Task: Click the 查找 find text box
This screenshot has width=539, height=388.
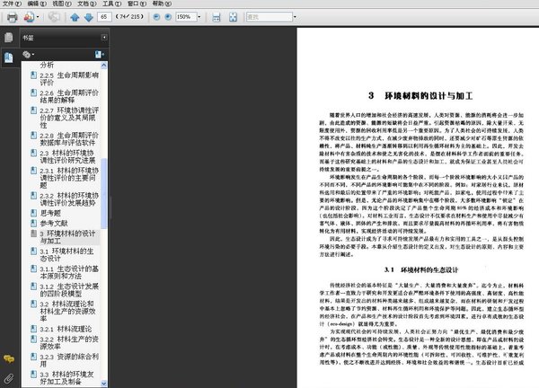Action: tap(269, 17)
